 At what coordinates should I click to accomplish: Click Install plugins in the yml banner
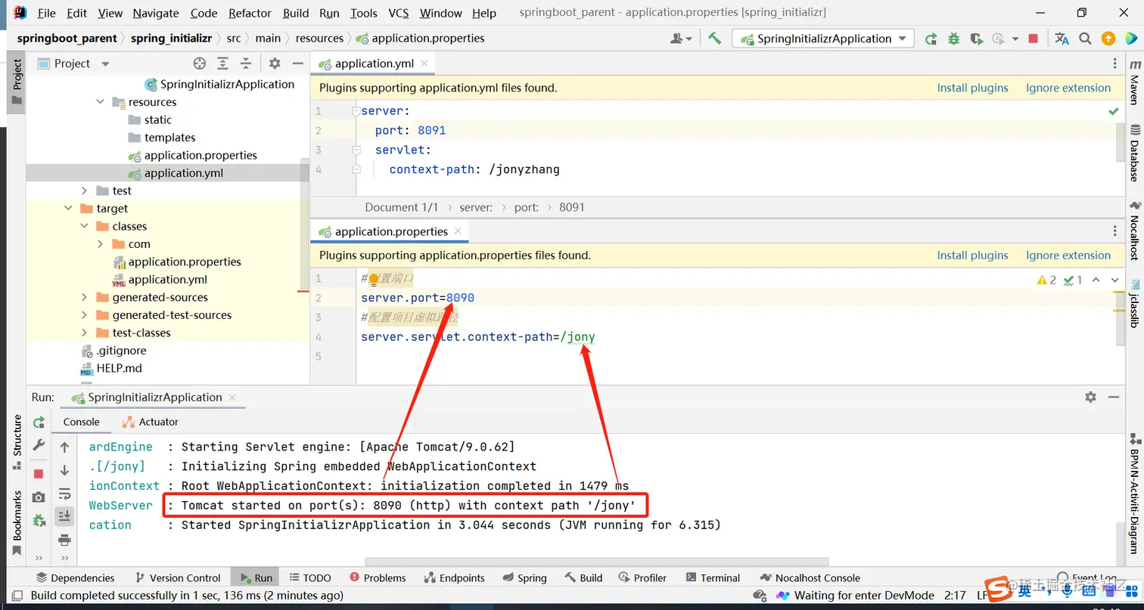point(972,88)
